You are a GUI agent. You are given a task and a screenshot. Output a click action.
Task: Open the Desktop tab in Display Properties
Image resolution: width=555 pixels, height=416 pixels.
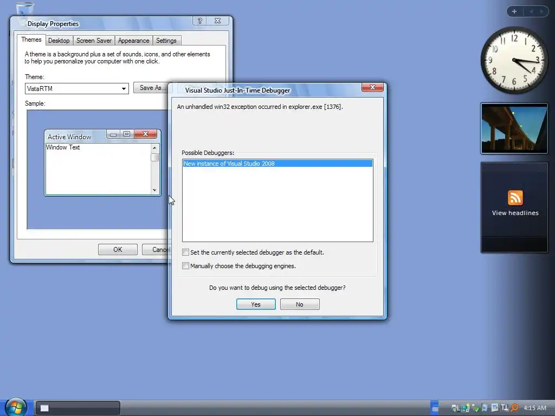click(59, 41)
